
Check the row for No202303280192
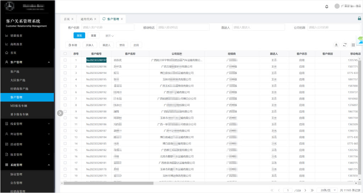coord(65,92)
